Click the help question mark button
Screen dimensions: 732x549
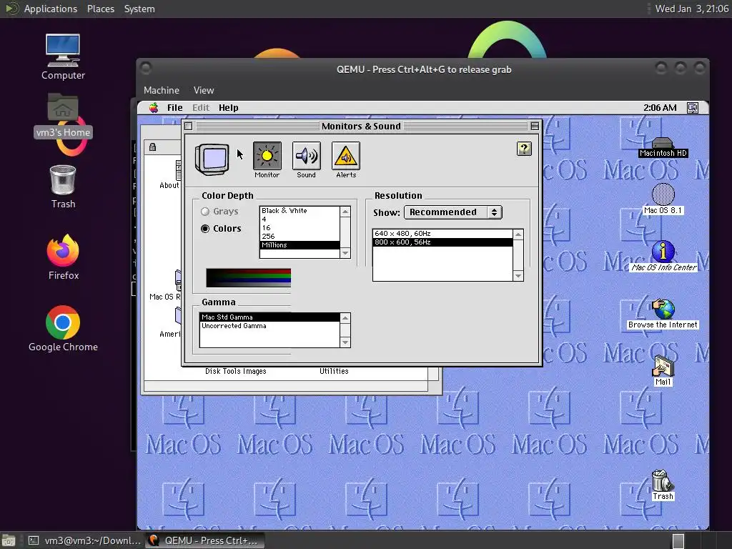click(524, 149)
